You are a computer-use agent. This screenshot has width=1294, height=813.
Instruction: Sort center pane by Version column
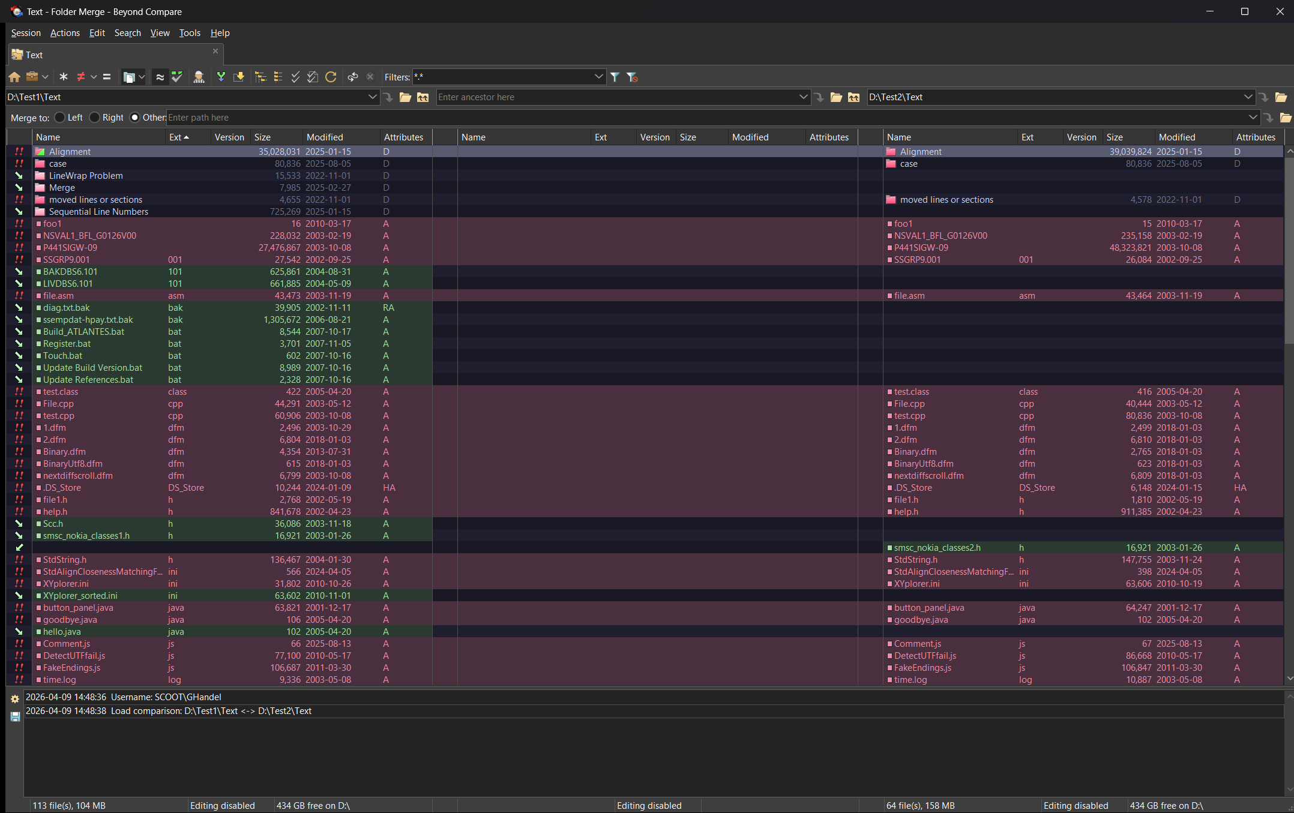(655, 137)
